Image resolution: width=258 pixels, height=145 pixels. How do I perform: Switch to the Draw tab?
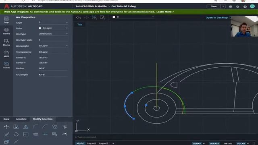tap(6, 119)
